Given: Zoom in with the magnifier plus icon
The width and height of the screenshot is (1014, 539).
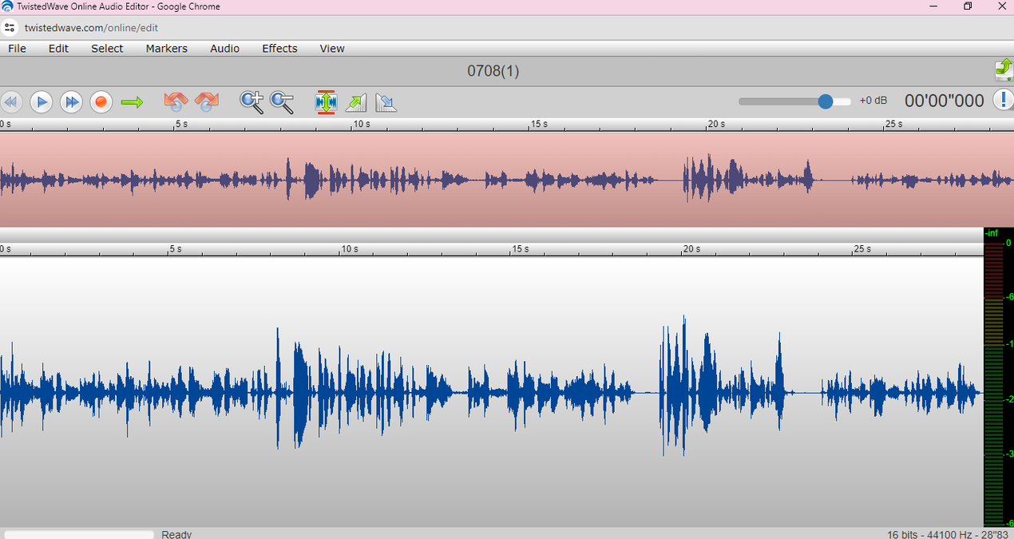Looking at the screenshot, I should 252,102.
